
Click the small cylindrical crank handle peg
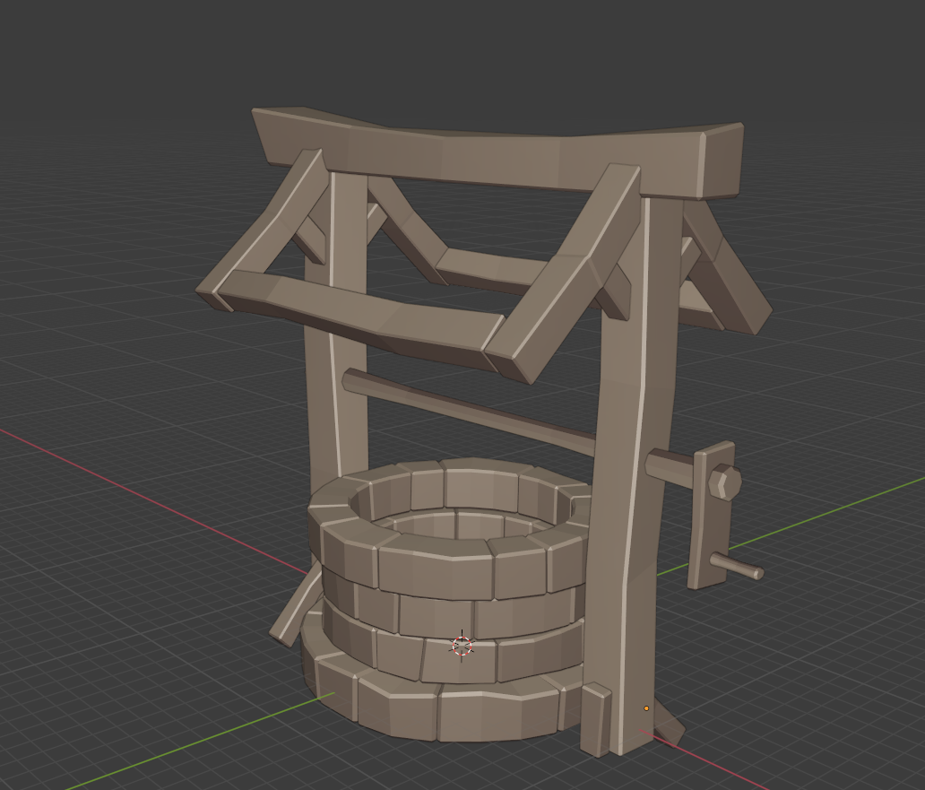pyautogui.click(x=736, y=566)
